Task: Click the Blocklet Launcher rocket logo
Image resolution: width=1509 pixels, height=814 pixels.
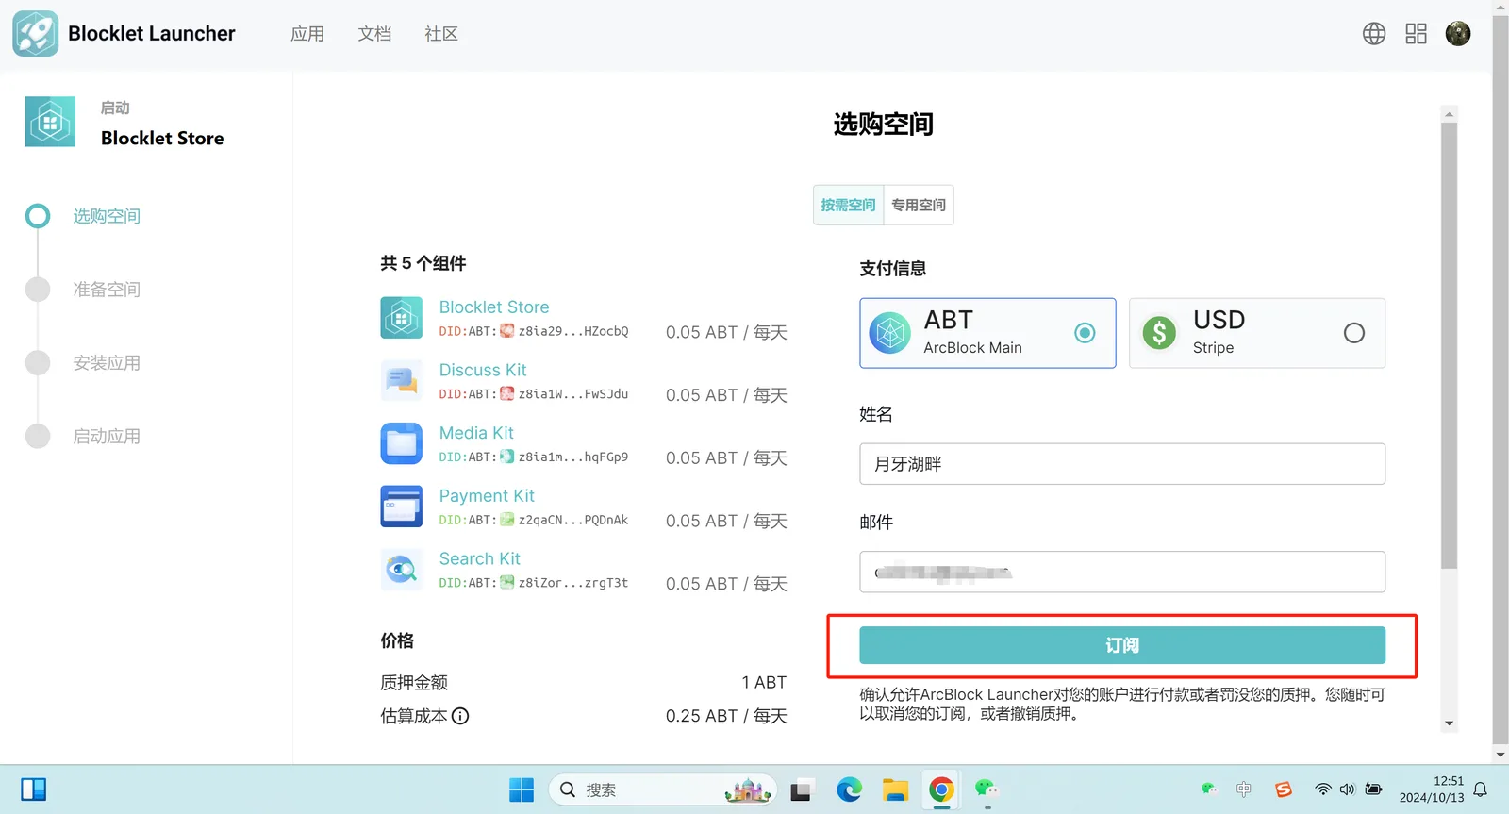Action: coord(35,34)
